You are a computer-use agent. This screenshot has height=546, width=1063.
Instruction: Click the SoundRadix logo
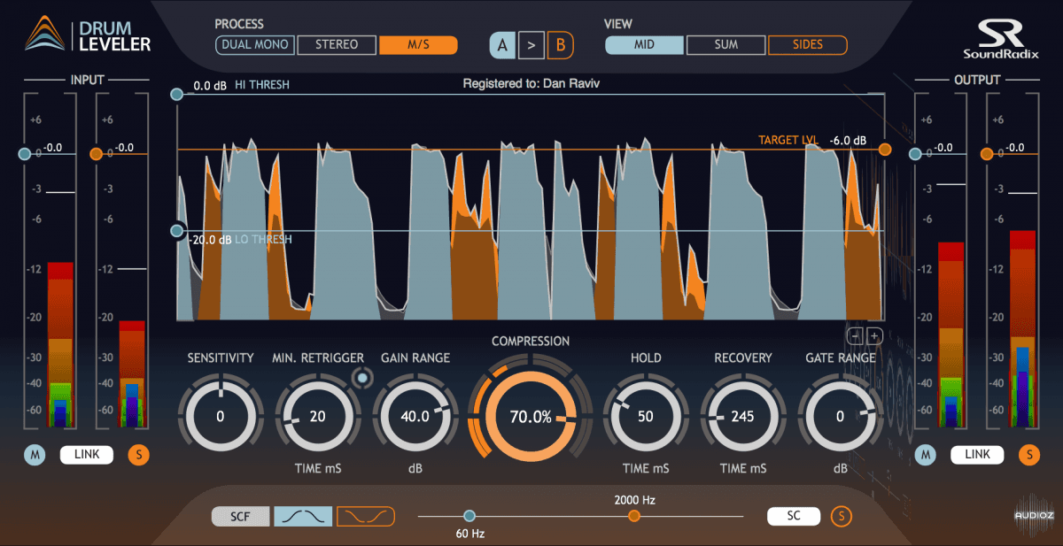pyautogui.click(x=1001, y=41)
